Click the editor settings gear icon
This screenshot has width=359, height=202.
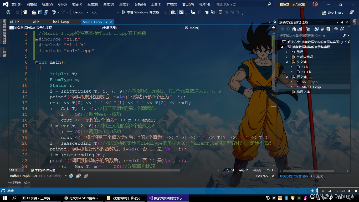tap(275, 22)
